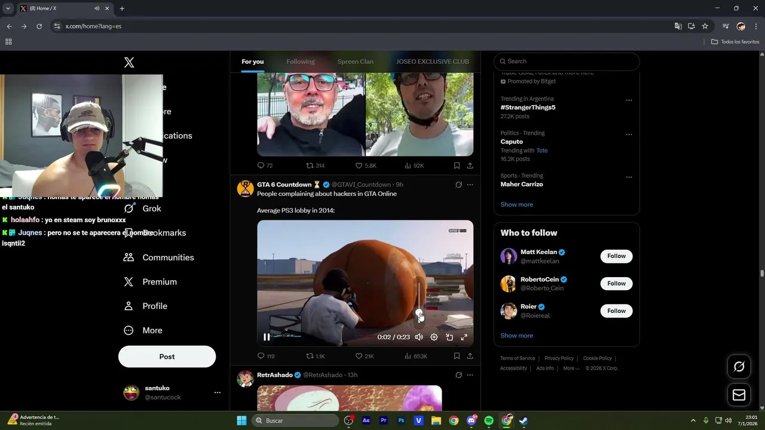Follow Roier
Viewport: 765px width, 430px height.
tap(616, 311)
